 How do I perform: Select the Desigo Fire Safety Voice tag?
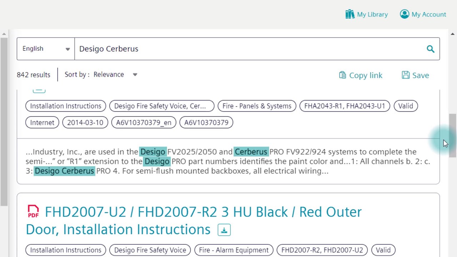pos(150,250)
